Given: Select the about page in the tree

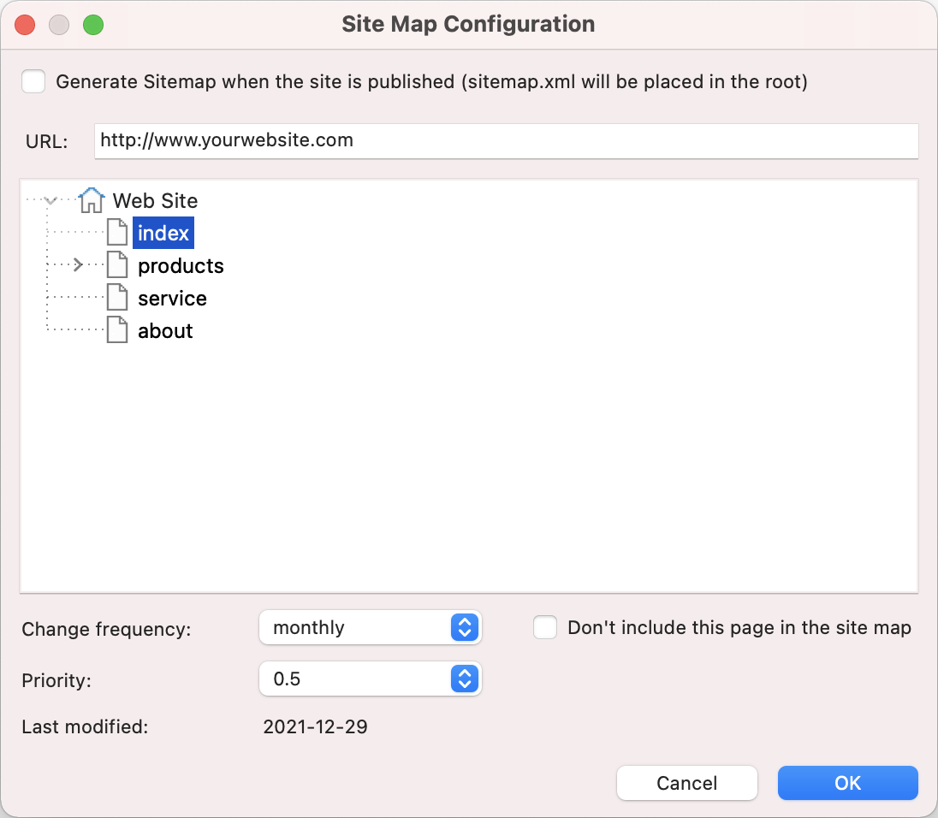Looking at the screenshot, I should click(x=165, y=329).
